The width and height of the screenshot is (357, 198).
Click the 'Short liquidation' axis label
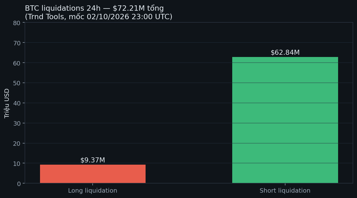[x=285, y=190]
